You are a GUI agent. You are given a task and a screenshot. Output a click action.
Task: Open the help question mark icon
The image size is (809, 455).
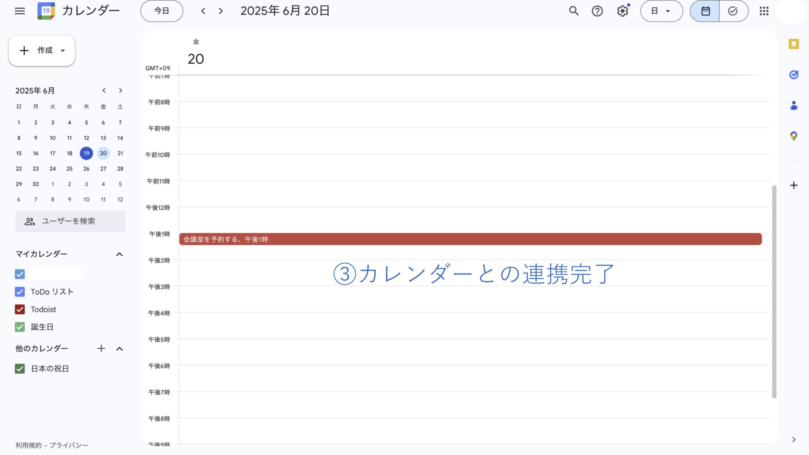[x=597, y=11]
